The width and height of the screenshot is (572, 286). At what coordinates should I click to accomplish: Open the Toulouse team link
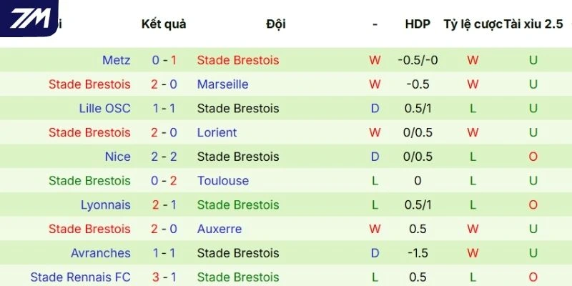coord(223,181)
